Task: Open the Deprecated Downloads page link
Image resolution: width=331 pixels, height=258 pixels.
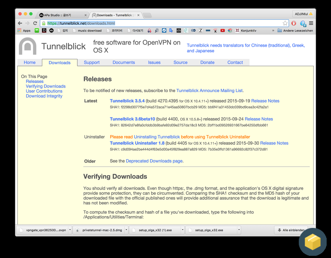Action: point(154,161)
